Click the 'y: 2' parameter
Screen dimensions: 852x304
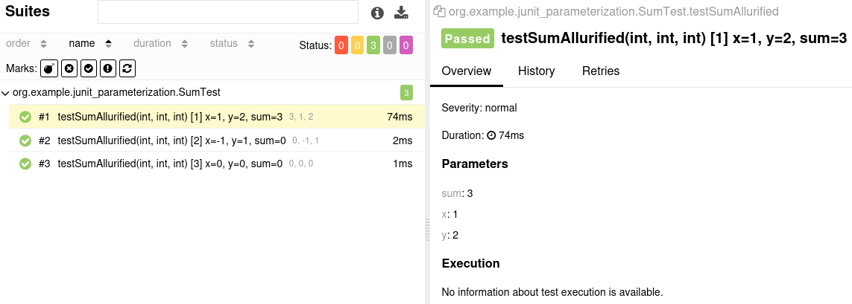pos(450,235)
